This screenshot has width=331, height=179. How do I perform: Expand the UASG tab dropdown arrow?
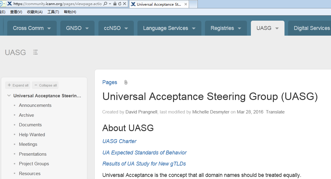(277, 28)
